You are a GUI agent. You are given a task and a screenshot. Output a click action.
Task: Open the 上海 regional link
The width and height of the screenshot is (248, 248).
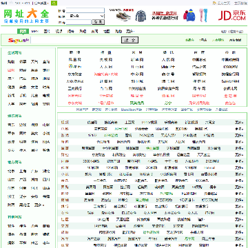coord(23,172)
